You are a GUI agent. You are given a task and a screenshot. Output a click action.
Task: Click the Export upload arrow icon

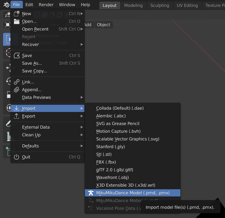click(16, 116)
